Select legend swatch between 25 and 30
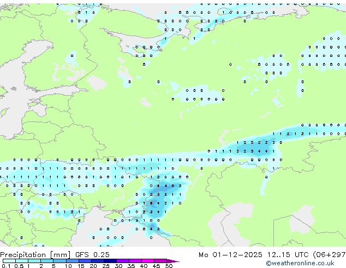The height and width of the screenshot is (268, 346). (110, 261)
